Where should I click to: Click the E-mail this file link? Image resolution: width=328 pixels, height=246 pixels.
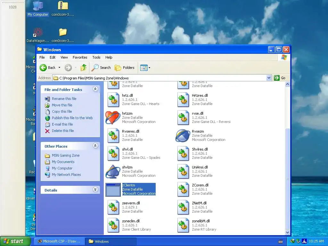point(62,124)
